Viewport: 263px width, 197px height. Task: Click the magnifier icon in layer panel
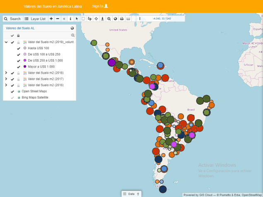72,36
